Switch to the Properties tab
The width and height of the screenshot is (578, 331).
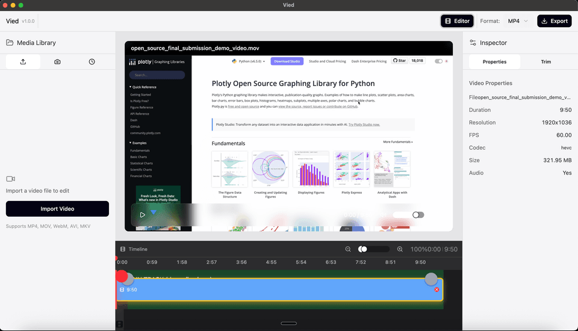click(495, 61)
